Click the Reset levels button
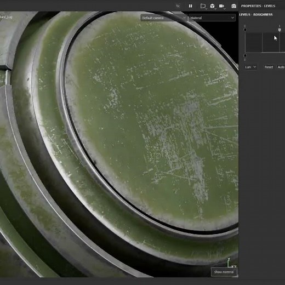Screen dimensions: 285x285 coord(269,67)
